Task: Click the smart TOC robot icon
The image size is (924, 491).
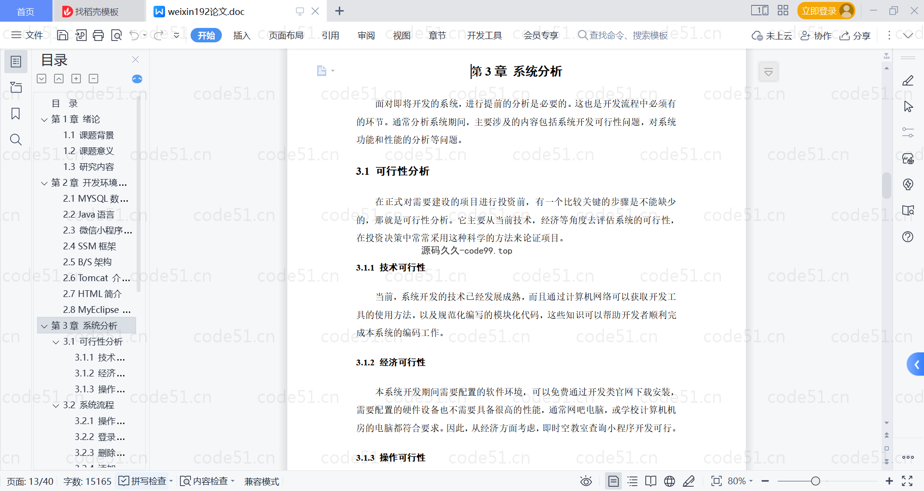Action: tap(137, 79)
